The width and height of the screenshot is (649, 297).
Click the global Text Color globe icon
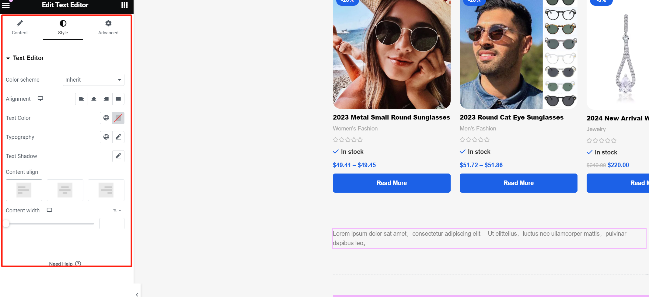(x=106, y=118)
